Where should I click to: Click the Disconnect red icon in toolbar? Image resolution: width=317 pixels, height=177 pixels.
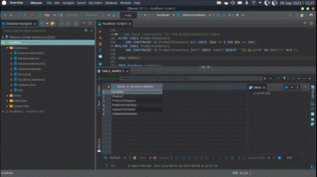(32, 15)
